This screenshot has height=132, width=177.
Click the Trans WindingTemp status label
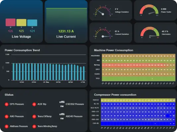[x=47, y=126]
